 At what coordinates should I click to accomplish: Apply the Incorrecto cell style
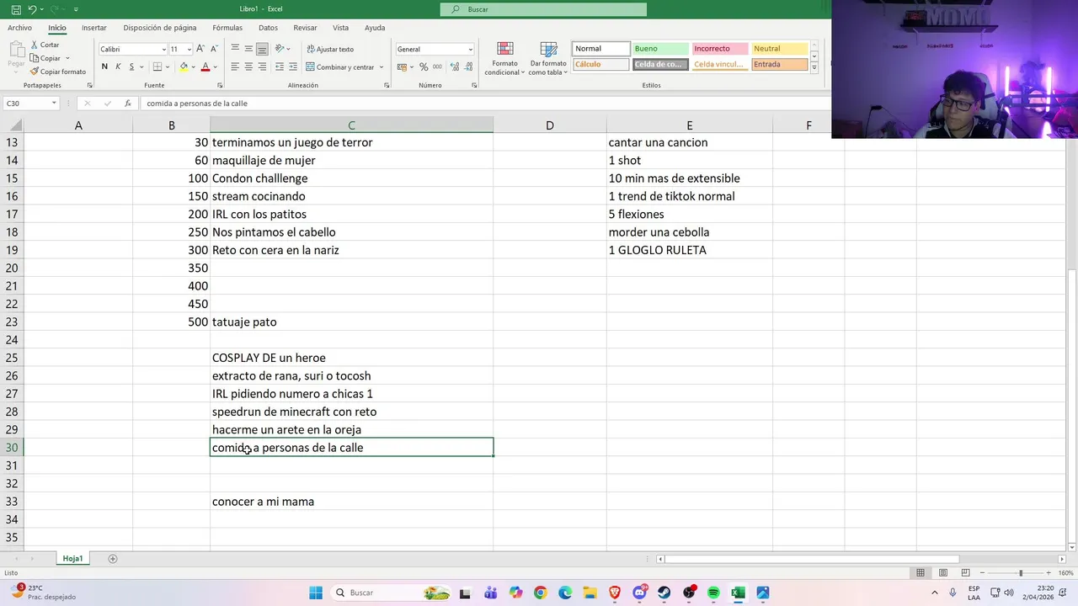719,49
